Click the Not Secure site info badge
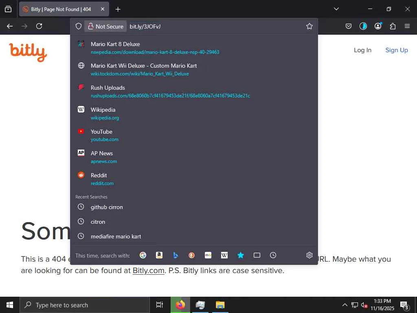Viewport: 417px width, 313px height. 105,26
